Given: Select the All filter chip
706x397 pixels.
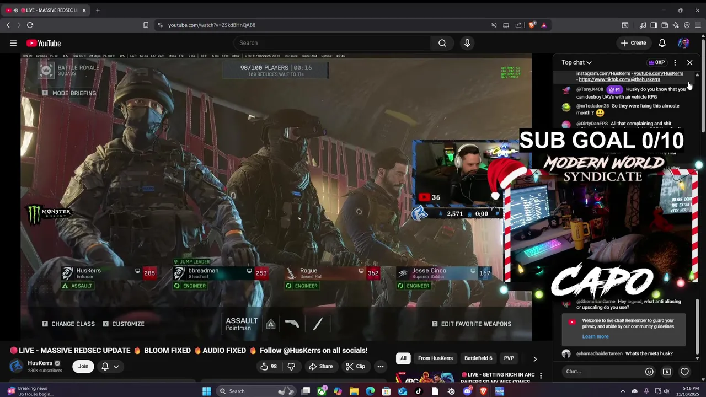Looking at the screenshot, I should [x=403, y=358].
